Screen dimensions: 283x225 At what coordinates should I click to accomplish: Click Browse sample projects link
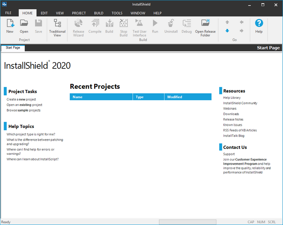tap(23, 110)
